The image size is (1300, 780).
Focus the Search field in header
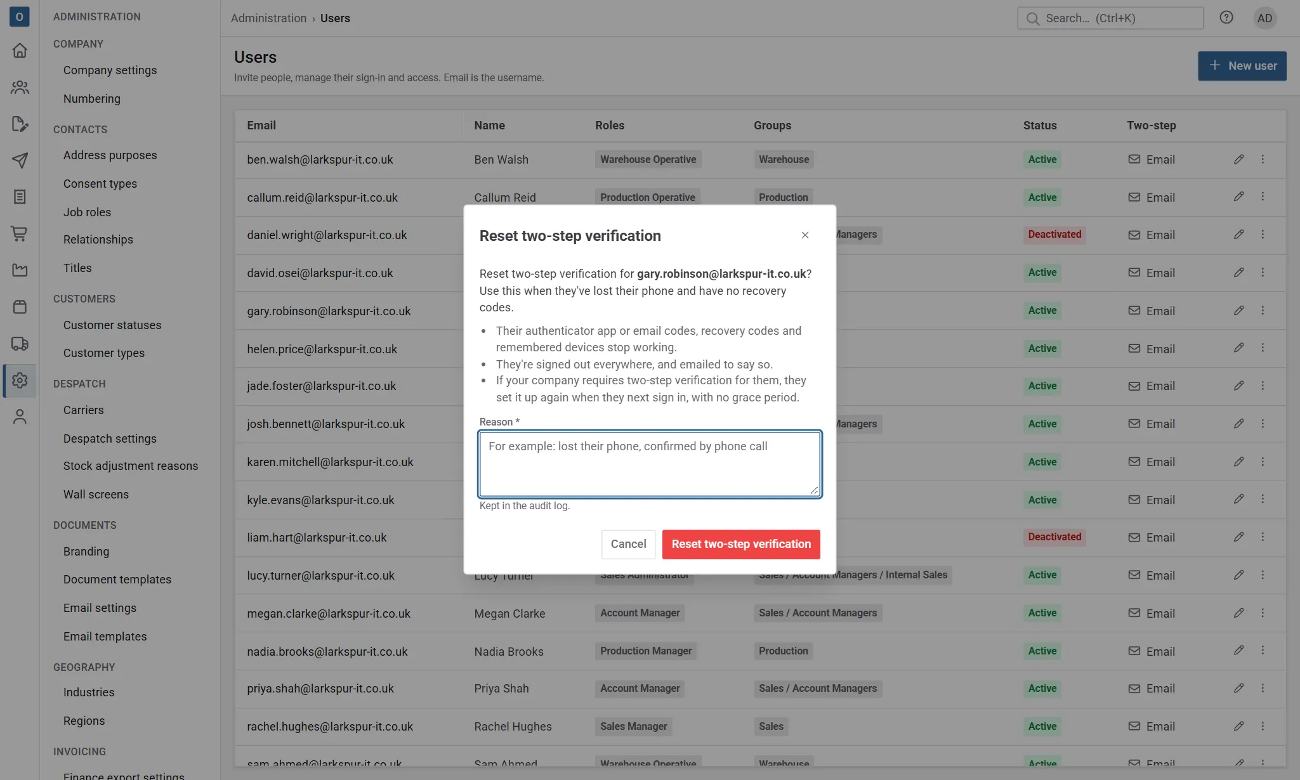coord(1110,18)
